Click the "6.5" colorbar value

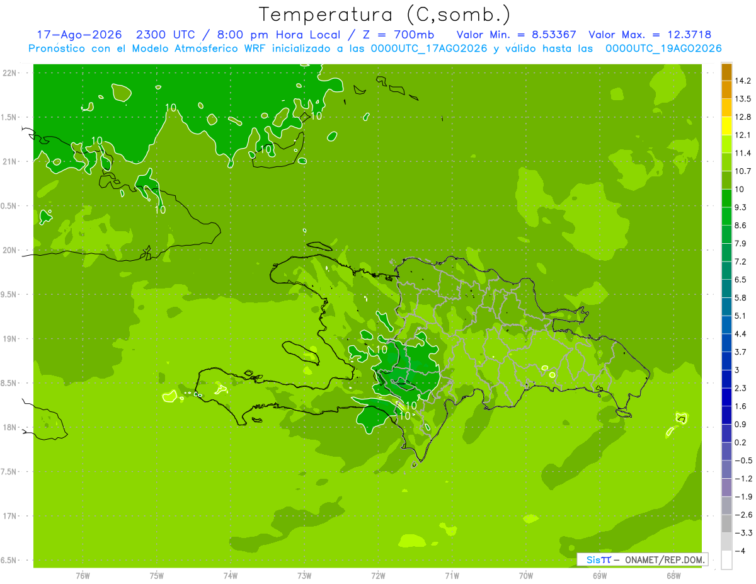coord(741,280)
